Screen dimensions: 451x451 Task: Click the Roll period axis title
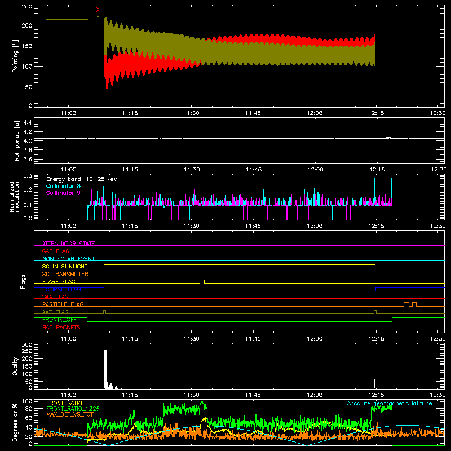(x=17, y=140)
